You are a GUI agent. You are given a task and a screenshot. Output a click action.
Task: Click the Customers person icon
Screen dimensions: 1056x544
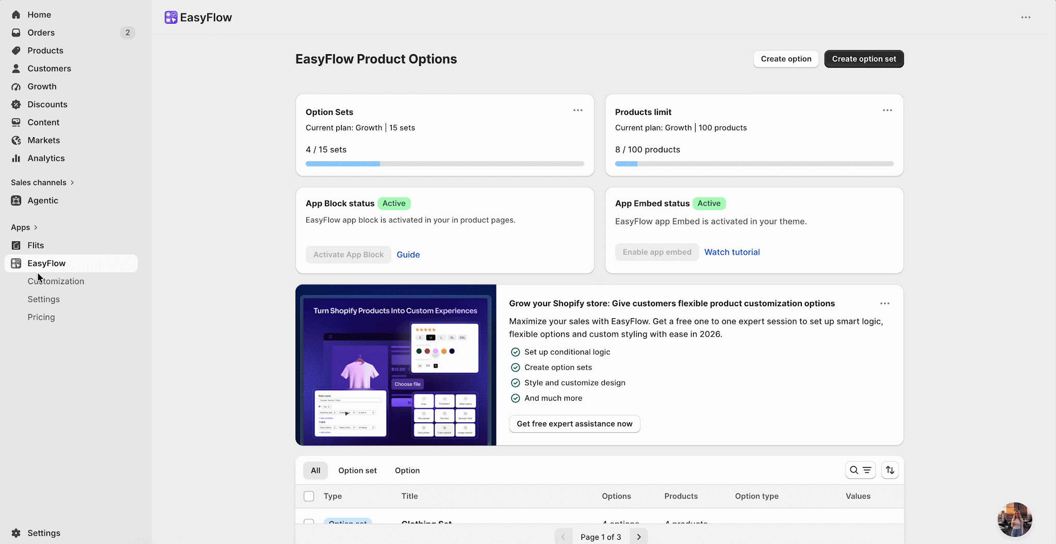[16, 69]
